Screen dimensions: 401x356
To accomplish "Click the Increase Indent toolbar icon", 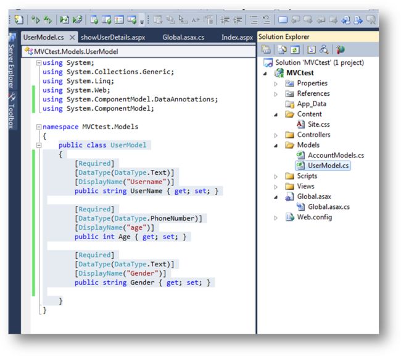I will click(x=238, y=20).
